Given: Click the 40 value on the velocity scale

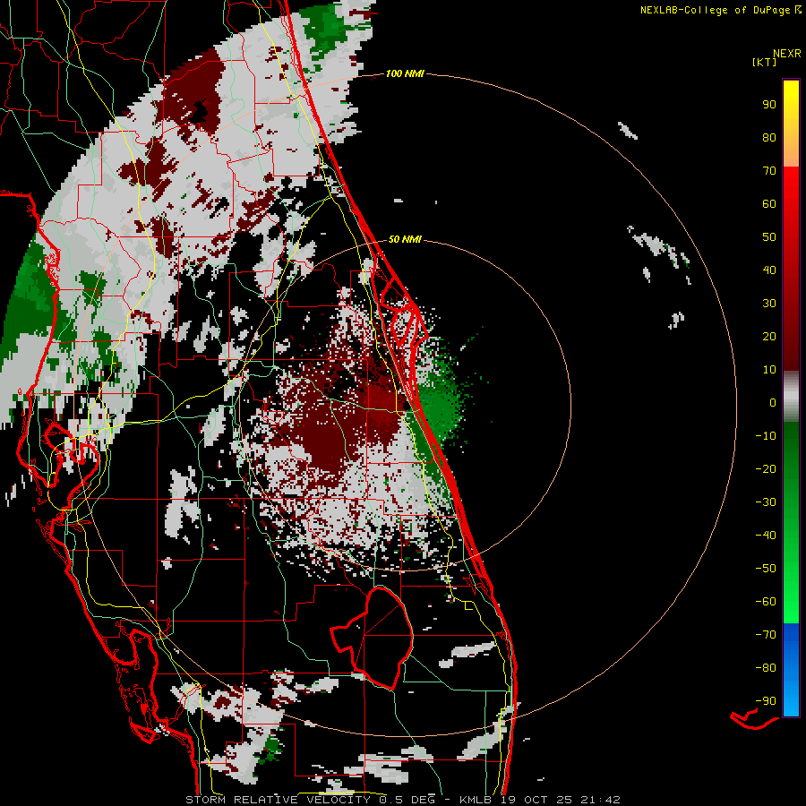Looking at the screenshot, I should pos(769,270).
